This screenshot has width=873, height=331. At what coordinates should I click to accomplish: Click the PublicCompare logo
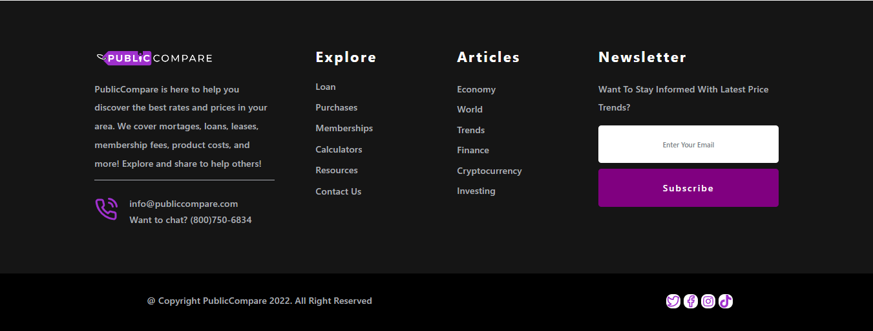pyautogui.click(x=154, y=58)
